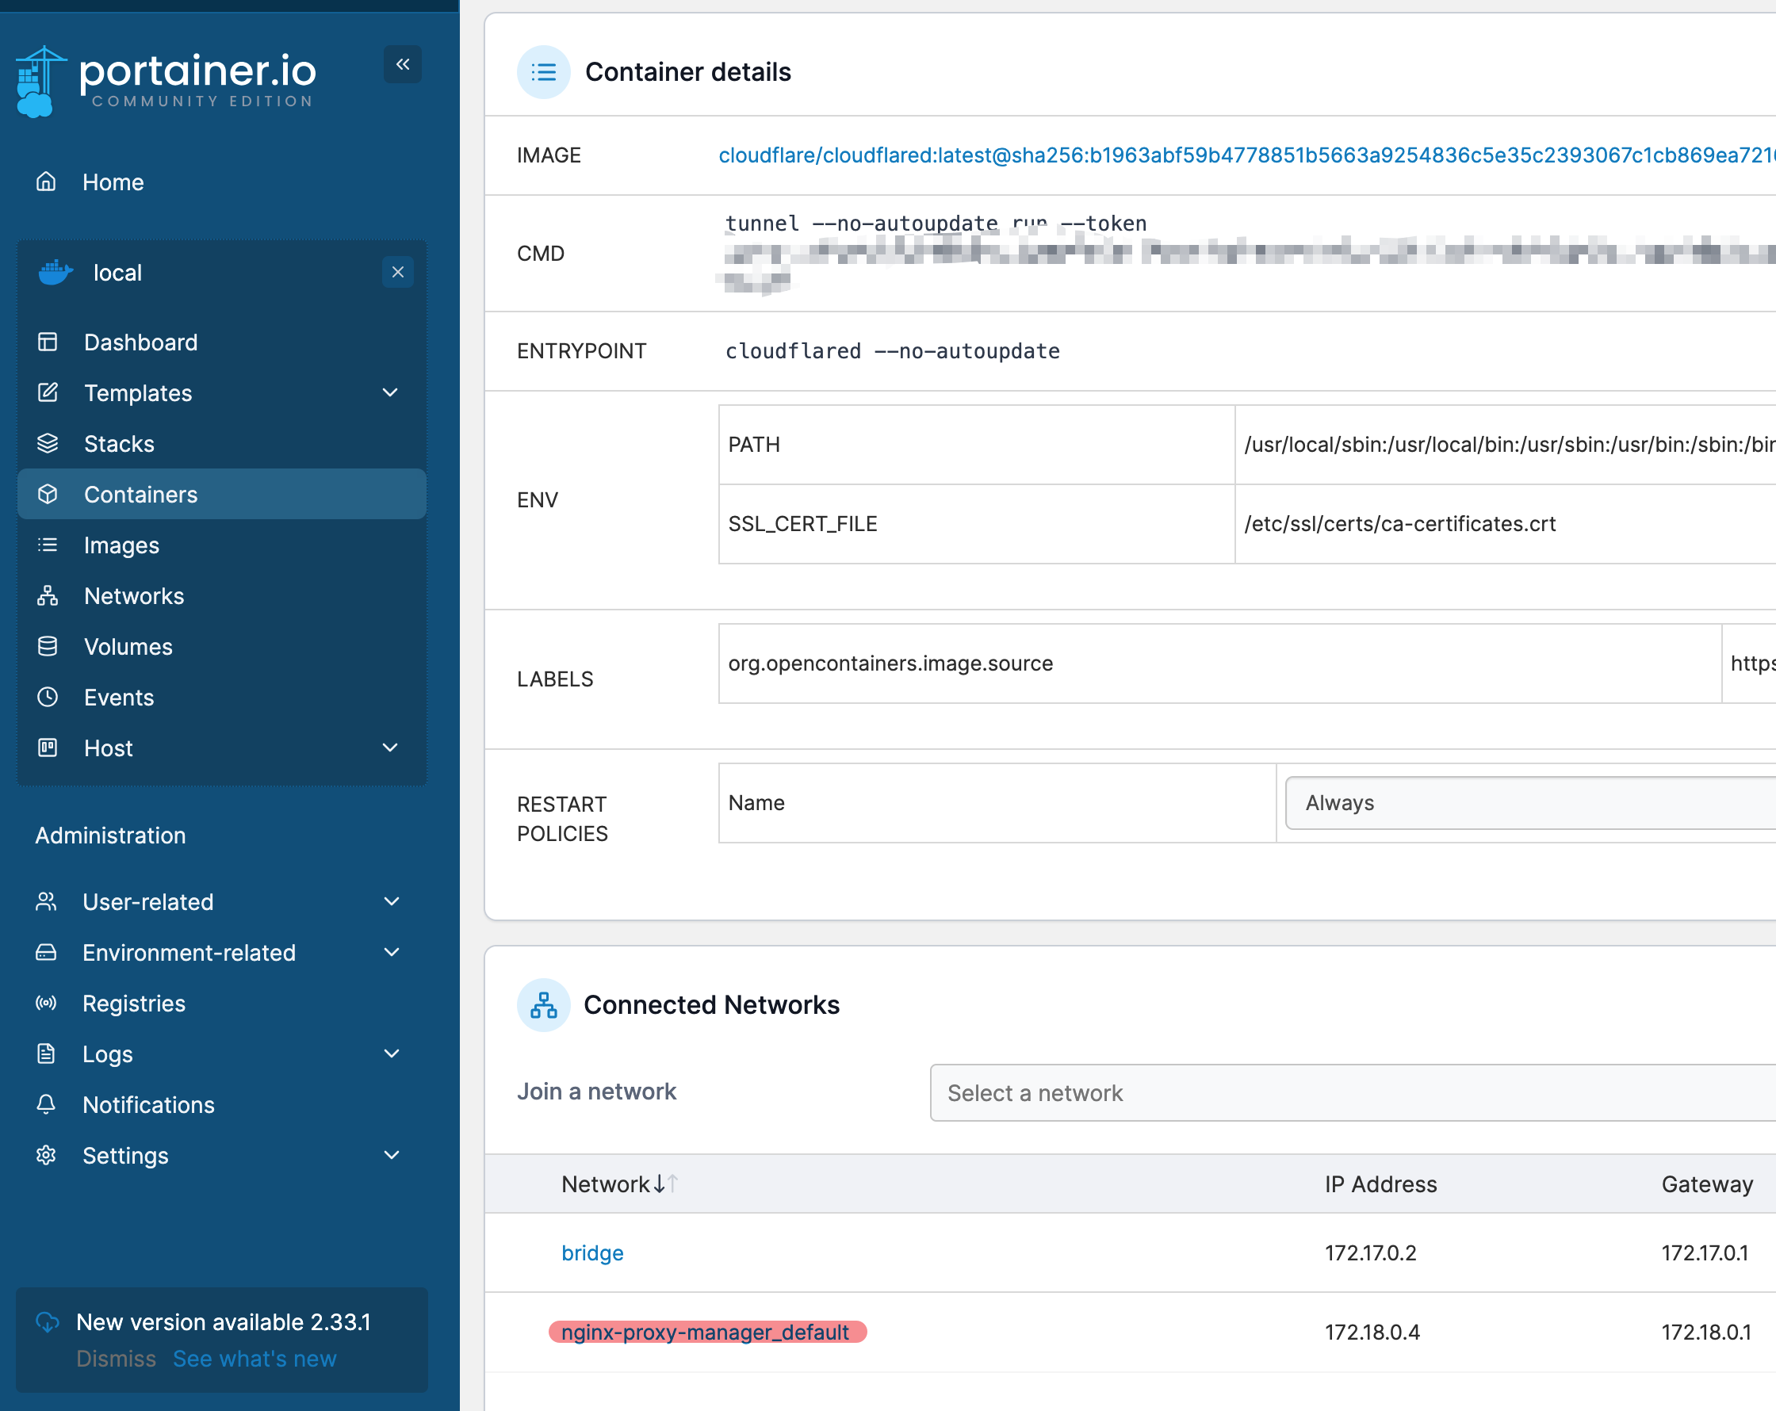Open the cloudflare/cloudflared image link
The width and height of the screenshot is (1776, 1411).
click(1247, 155)
